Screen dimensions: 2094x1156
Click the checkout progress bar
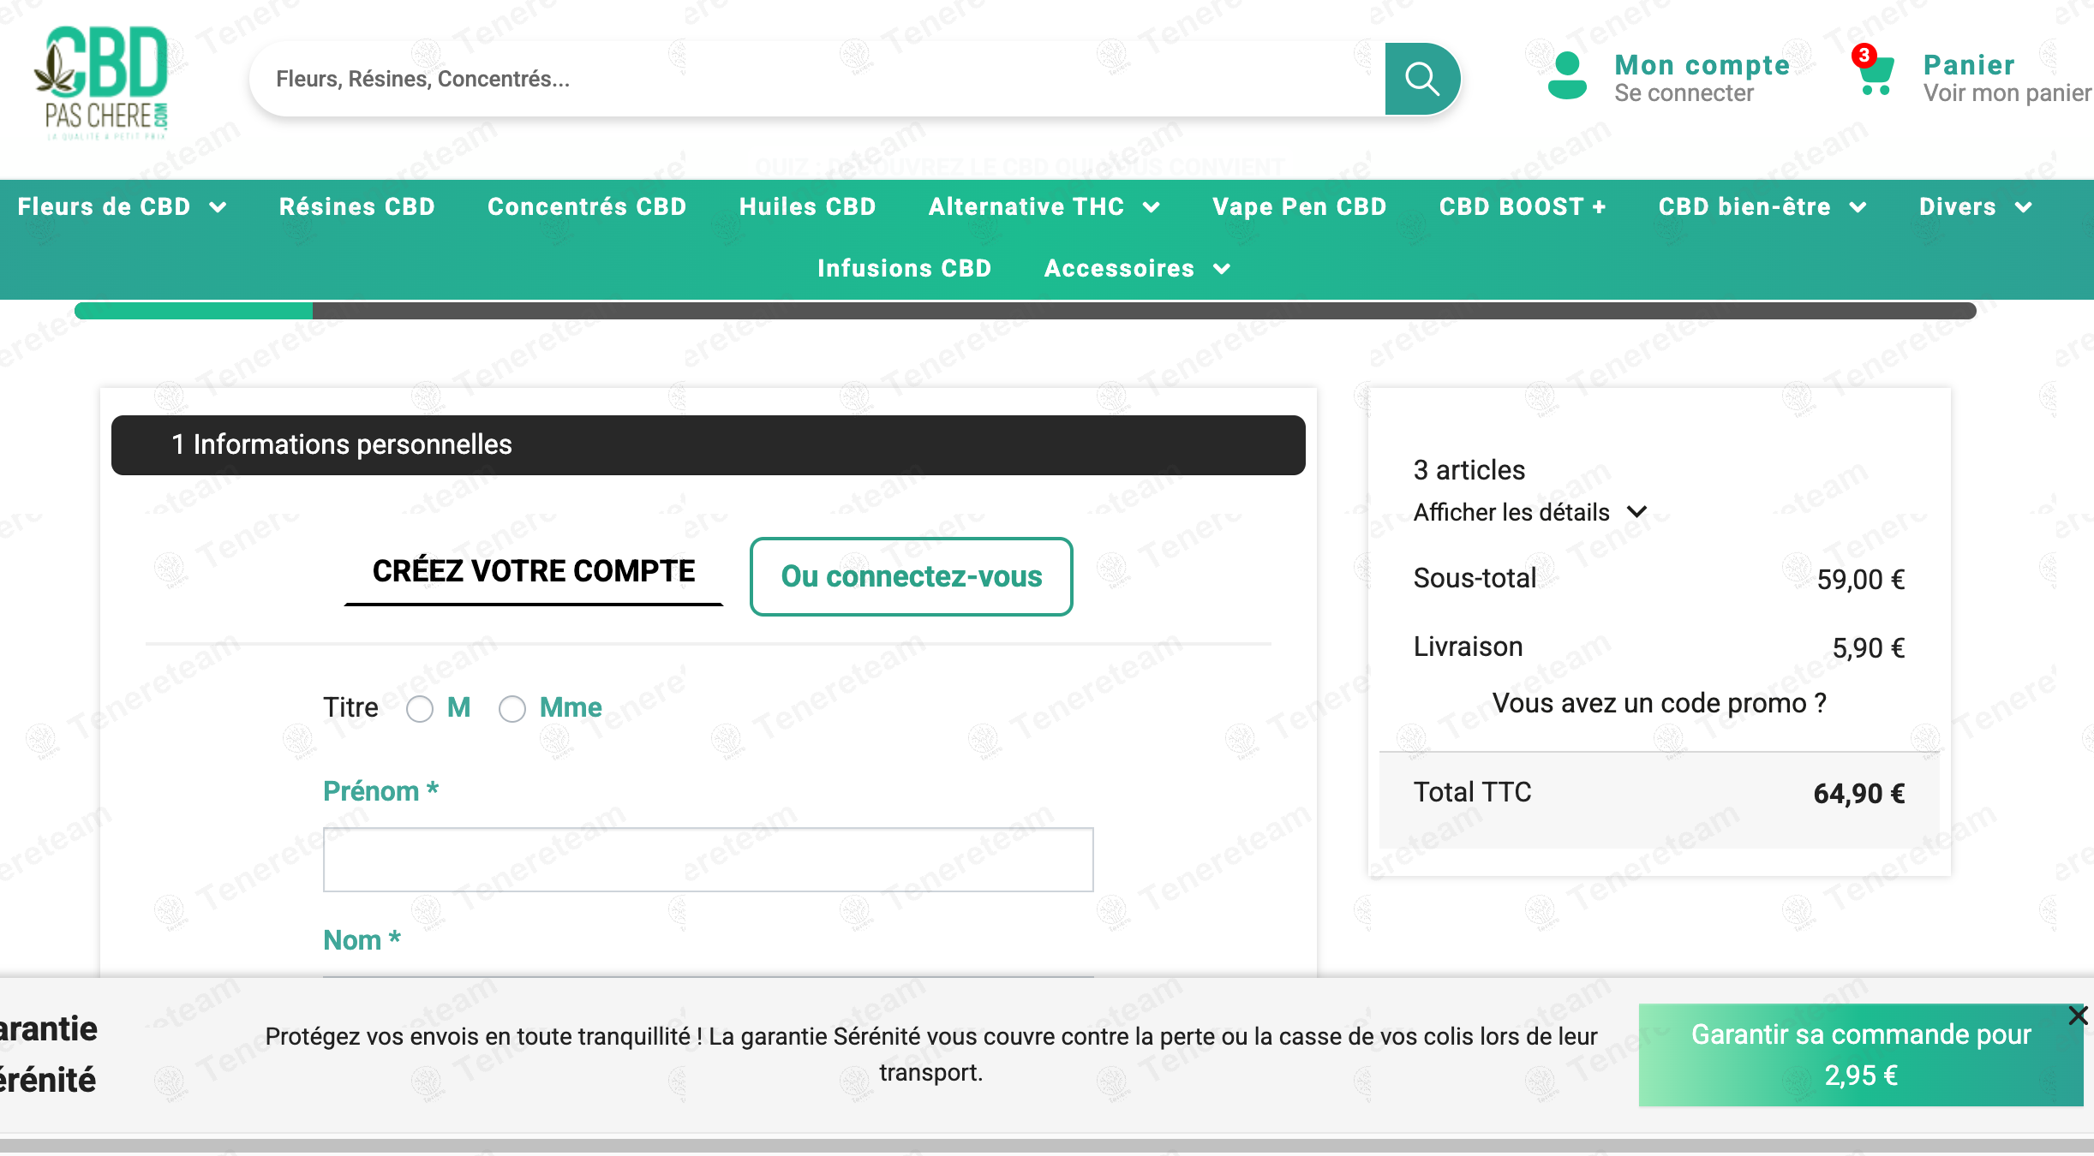point(1025,311)
